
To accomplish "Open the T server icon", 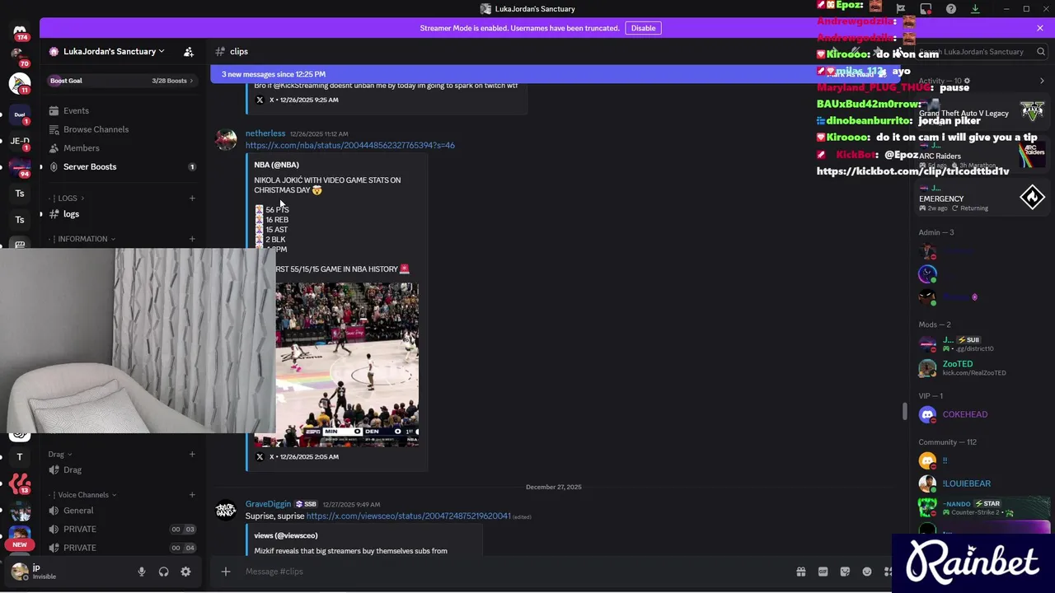I will tap(20, 457).
